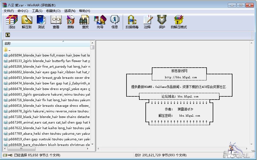
Task: Click JPG icon of p665094_blonde_hair file
Action: [6, 55]
